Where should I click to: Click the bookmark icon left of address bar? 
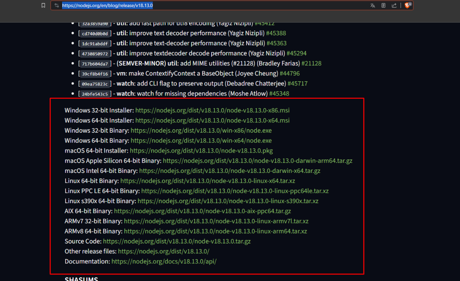pyautogui.click(x=43, y=5)
